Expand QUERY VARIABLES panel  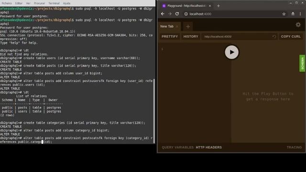pyautogui.click(x=177, y=148)
